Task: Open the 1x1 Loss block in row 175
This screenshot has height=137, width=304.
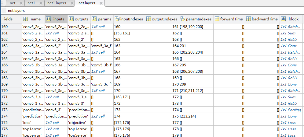Action: [x=288, y=122]
